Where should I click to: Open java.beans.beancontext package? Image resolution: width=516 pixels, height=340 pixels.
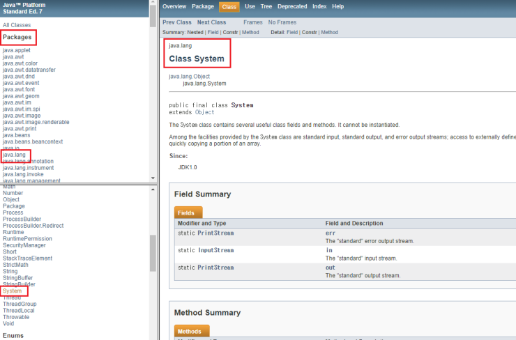point(33,141)
